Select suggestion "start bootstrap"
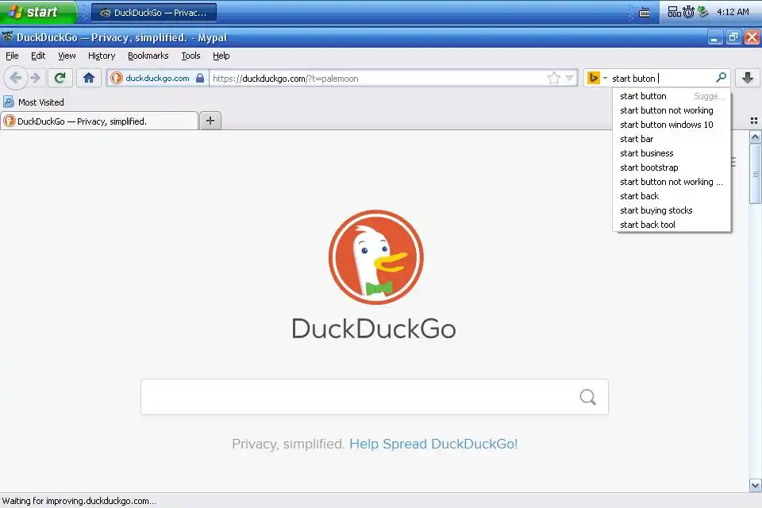The image size is (762, 508). pos(672,167)
